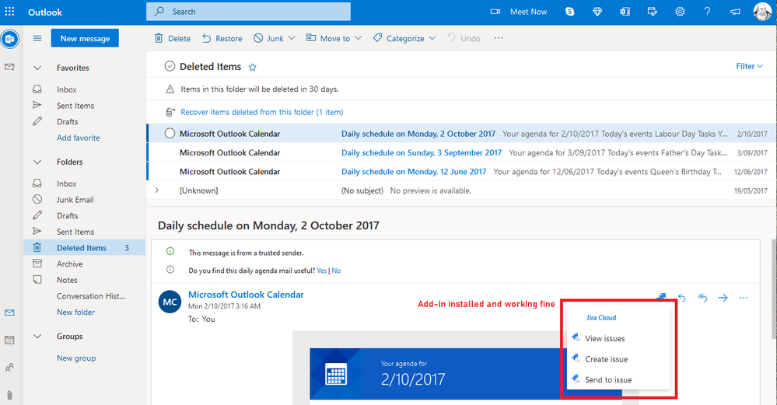Click the mail envelope icon at rail top

click(x=9, y=66)
